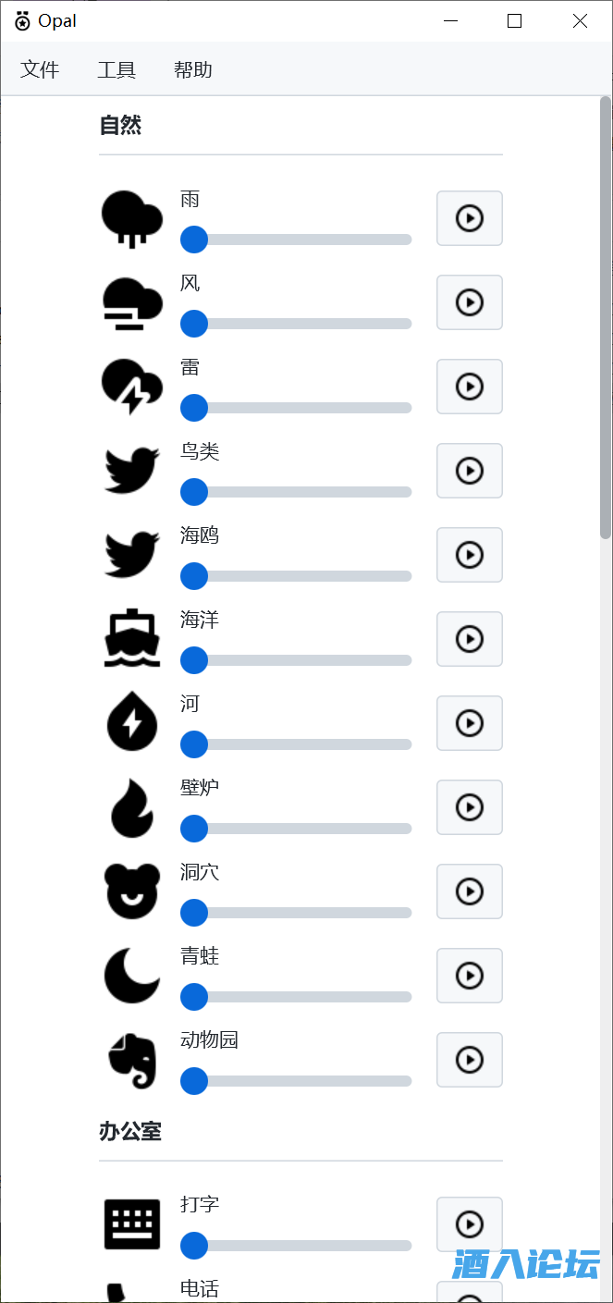Play the 河 river sound
613x1303 pixels.
[470, 723]
